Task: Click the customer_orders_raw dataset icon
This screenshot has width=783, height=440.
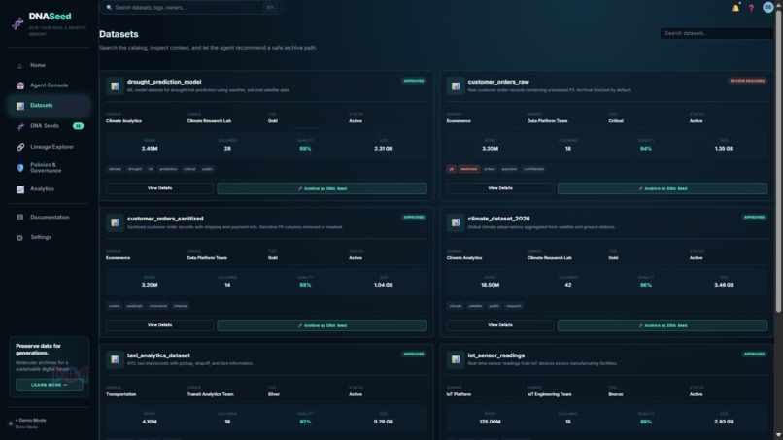Action: [x=456, y=85]
